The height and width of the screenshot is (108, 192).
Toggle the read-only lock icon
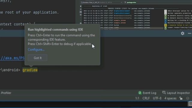click(181, 98)
